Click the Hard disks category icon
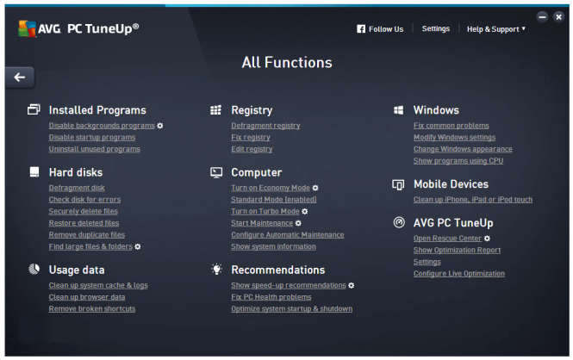This screenshot has height=360, width=573. (34, 172)
